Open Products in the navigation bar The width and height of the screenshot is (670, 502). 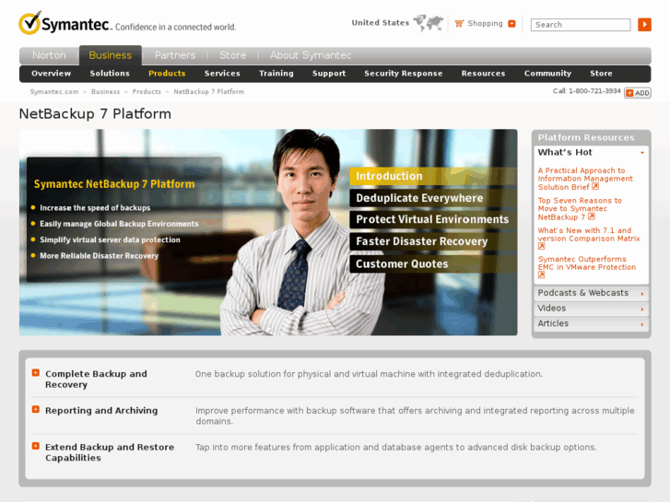pyautogui.click(x=167, y=74)
